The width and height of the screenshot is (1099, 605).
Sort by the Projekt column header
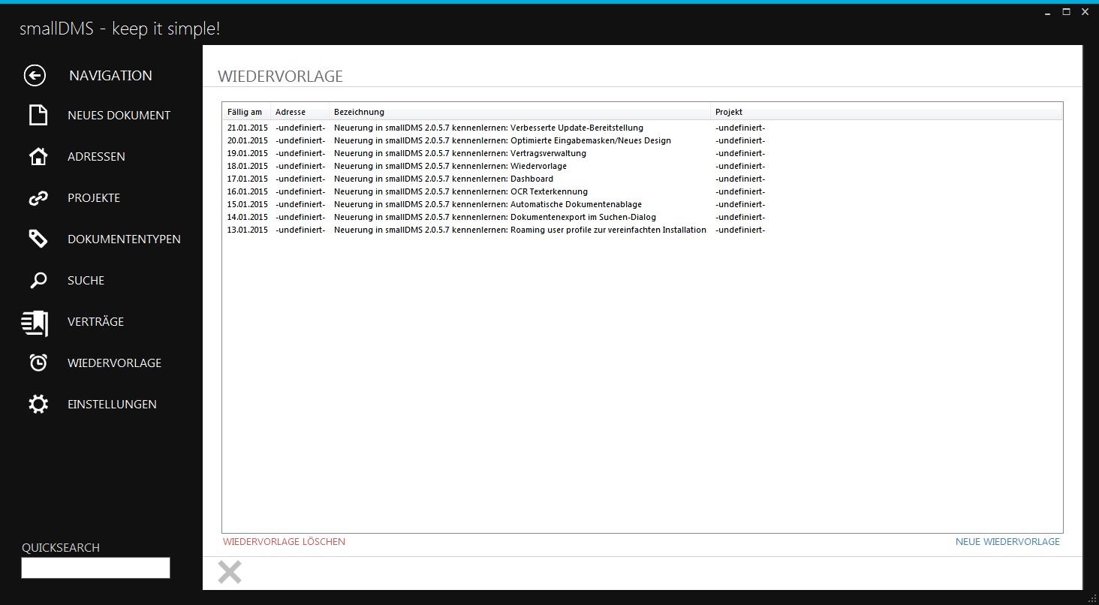click(887, 113)
